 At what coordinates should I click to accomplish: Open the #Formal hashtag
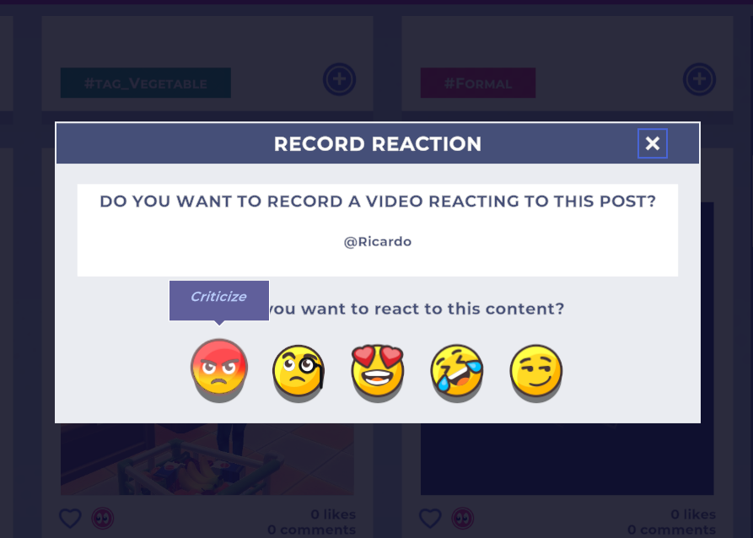pyautogui.click(x=477, y=83)
